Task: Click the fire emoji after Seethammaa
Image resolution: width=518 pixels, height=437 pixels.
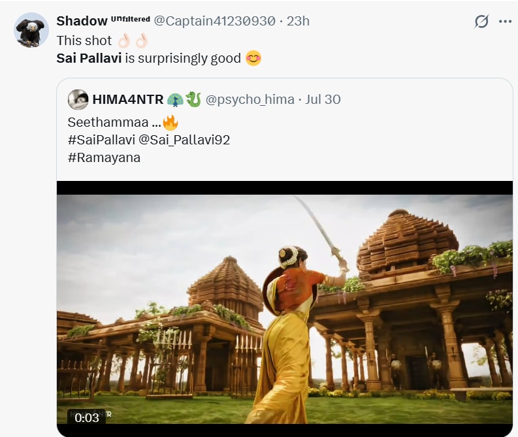Action: pos(170,122)
